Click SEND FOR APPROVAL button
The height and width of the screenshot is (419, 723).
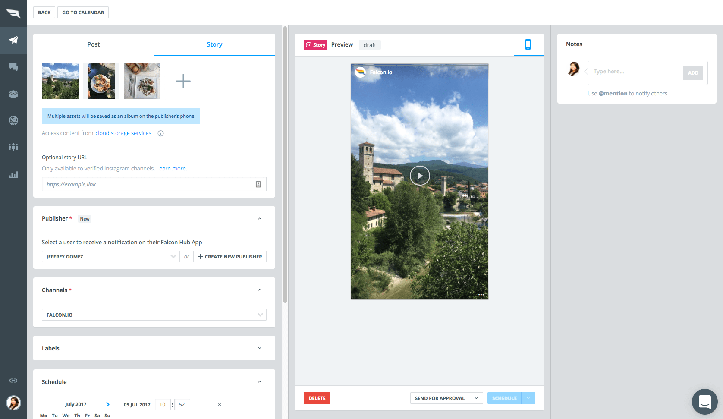(x=440, y=398)
